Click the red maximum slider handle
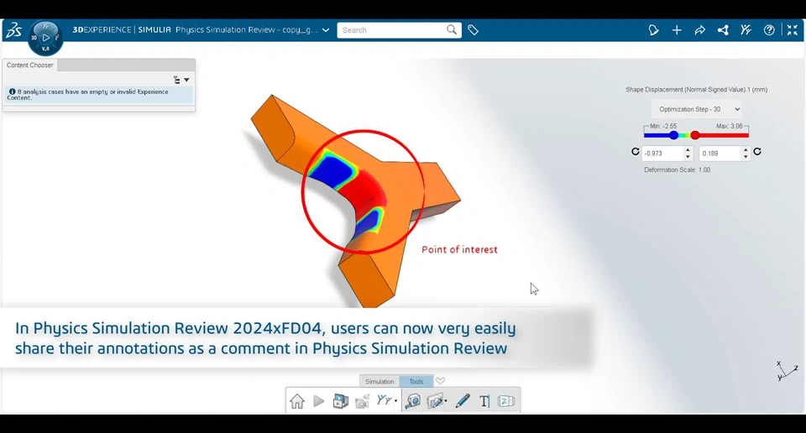The width and height of the screenshot is (806, 433). (695, 135)
